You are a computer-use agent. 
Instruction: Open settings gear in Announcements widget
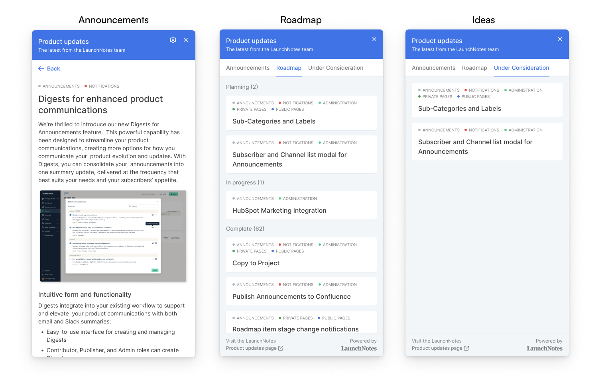coord(173,40)
